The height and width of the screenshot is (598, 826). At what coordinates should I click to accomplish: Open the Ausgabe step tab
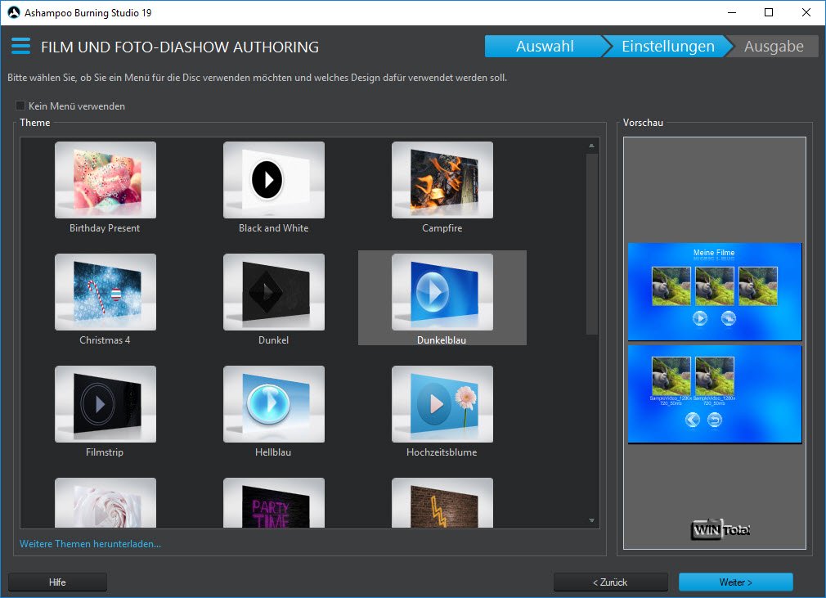point(774,47)
